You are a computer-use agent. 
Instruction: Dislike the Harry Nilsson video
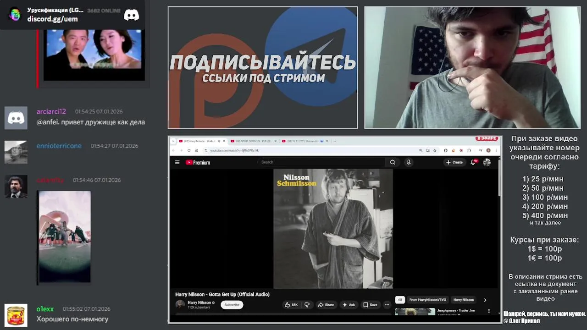(x=307, y=305)
